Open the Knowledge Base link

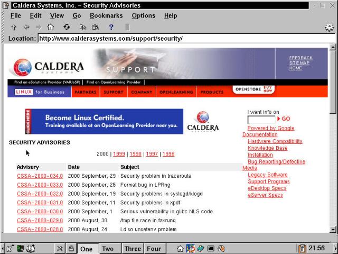click(x=268, y=148)
